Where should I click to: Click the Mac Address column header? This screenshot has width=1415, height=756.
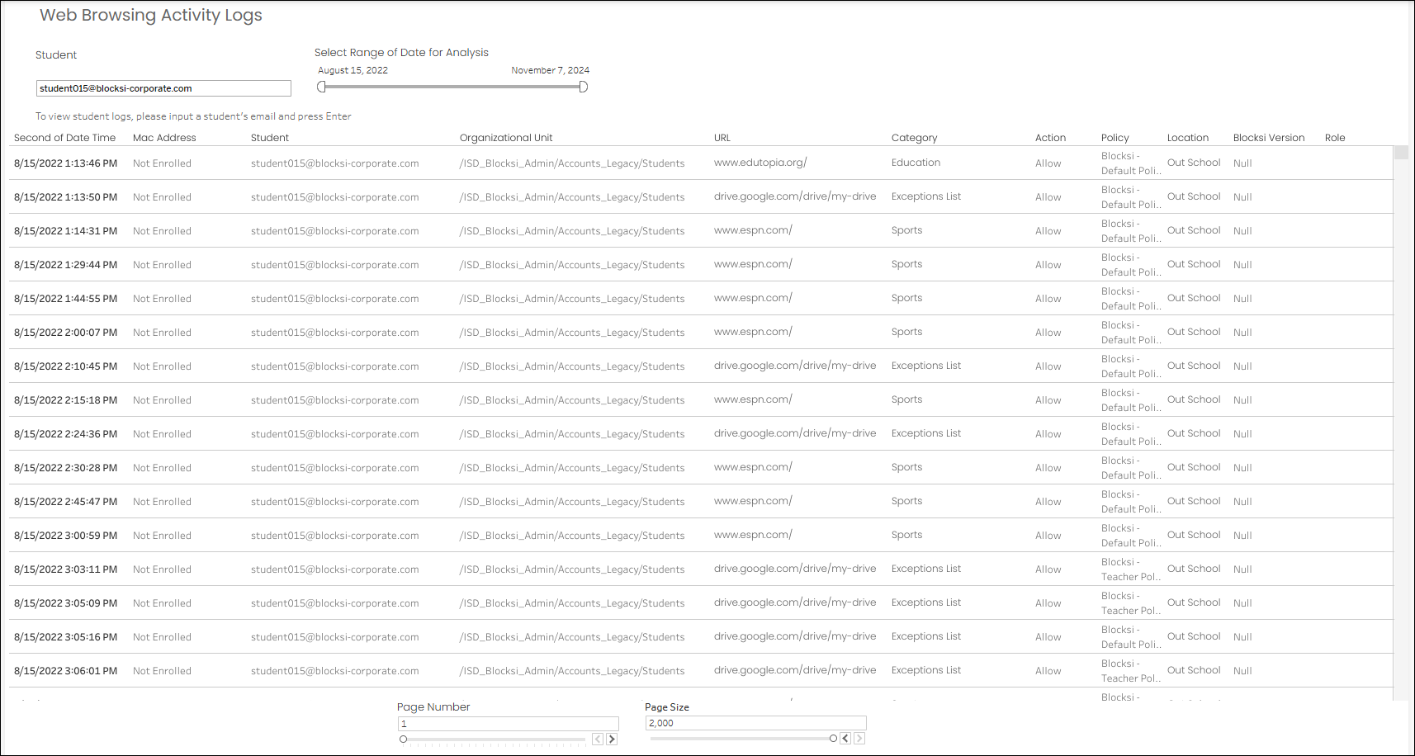tap(164, 138)
